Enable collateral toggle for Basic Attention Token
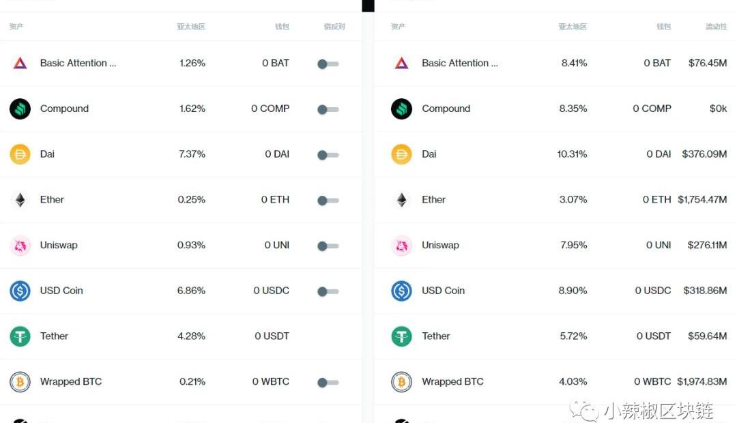 tap(328, 64)
